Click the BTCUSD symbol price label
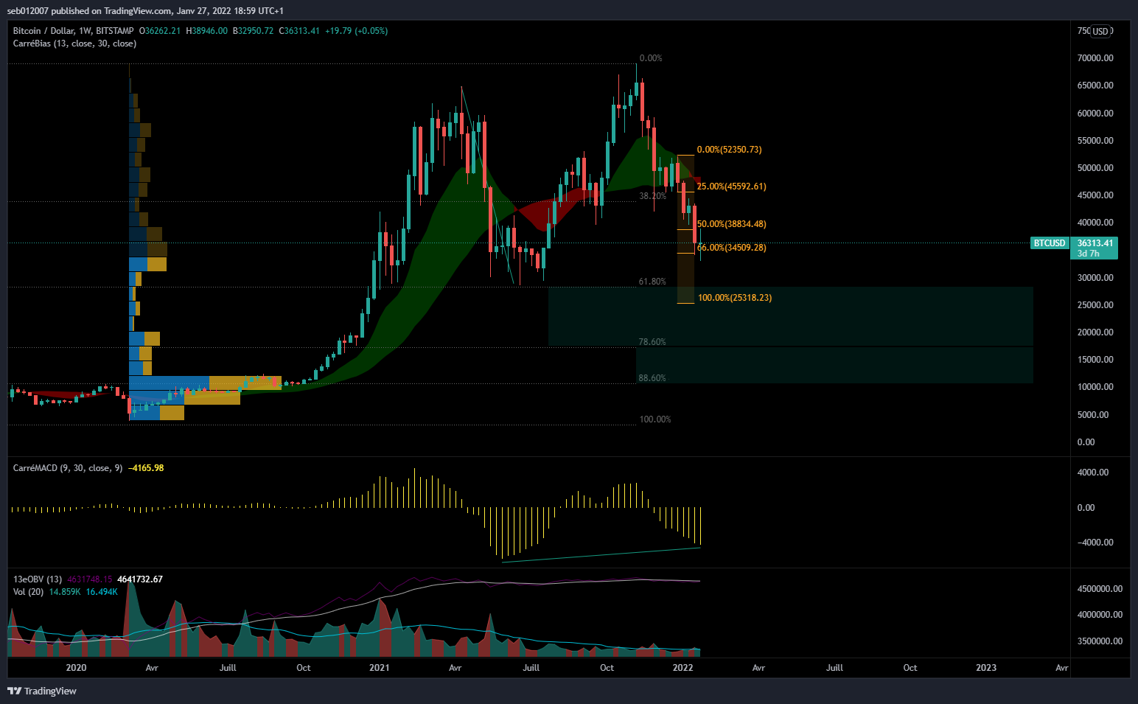 1049,243
